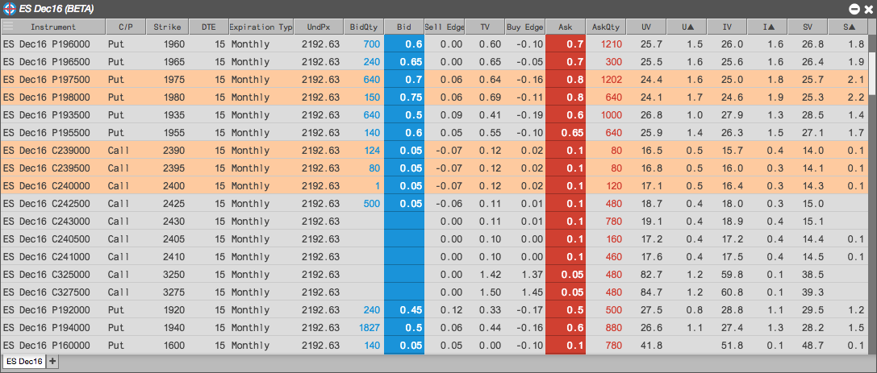Screen dimensions: 877x373
Task: Click the UndPx column header
Action: [319, 27]
